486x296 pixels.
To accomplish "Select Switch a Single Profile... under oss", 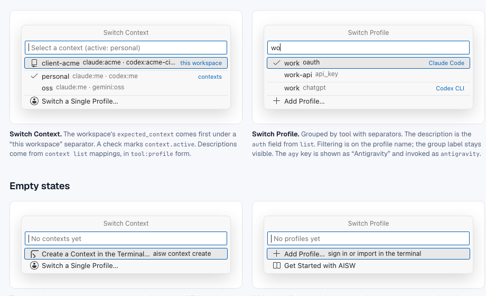I will pos(126,101).
